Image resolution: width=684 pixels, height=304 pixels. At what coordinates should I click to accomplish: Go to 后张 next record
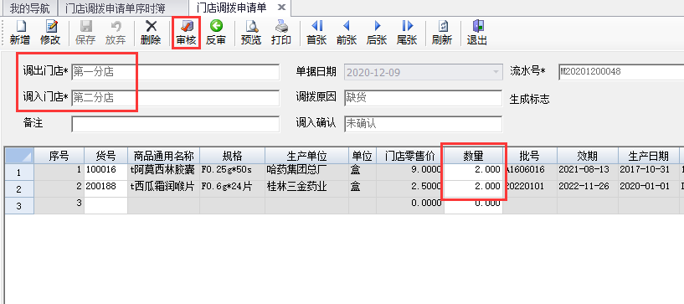coord(377,33)
